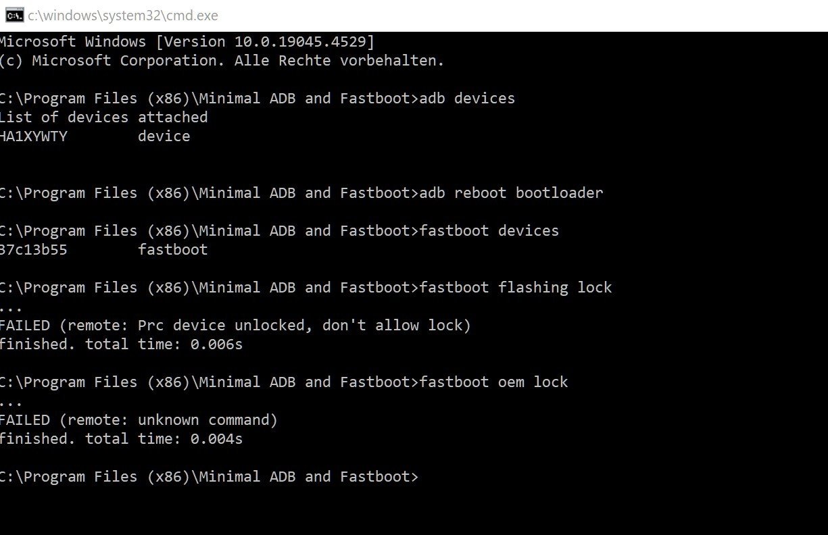Click the word 'fastboot' after the serial

point(172,250)
